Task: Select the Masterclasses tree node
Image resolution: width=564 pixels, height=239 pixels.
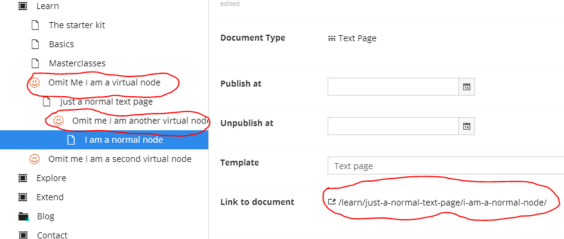Action: 78,63
